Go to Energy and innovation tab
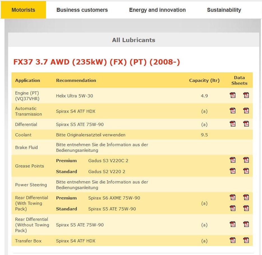 pyautogui.click(x=157, y=10)
